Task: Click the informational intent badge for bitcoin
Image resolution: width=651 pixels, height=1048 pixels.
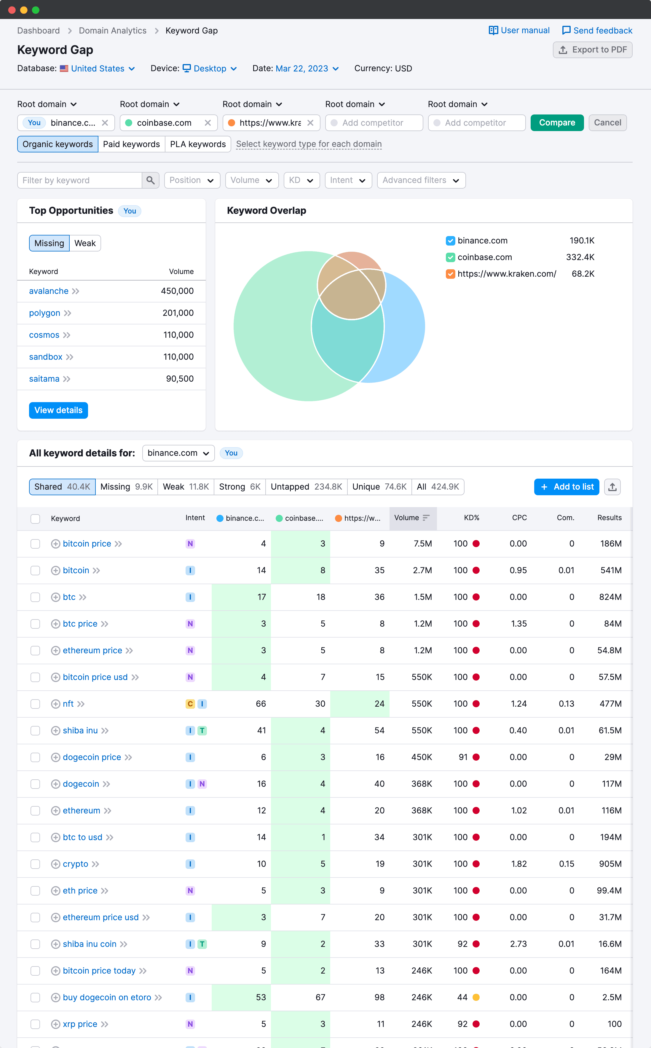Action: point(190,570)
